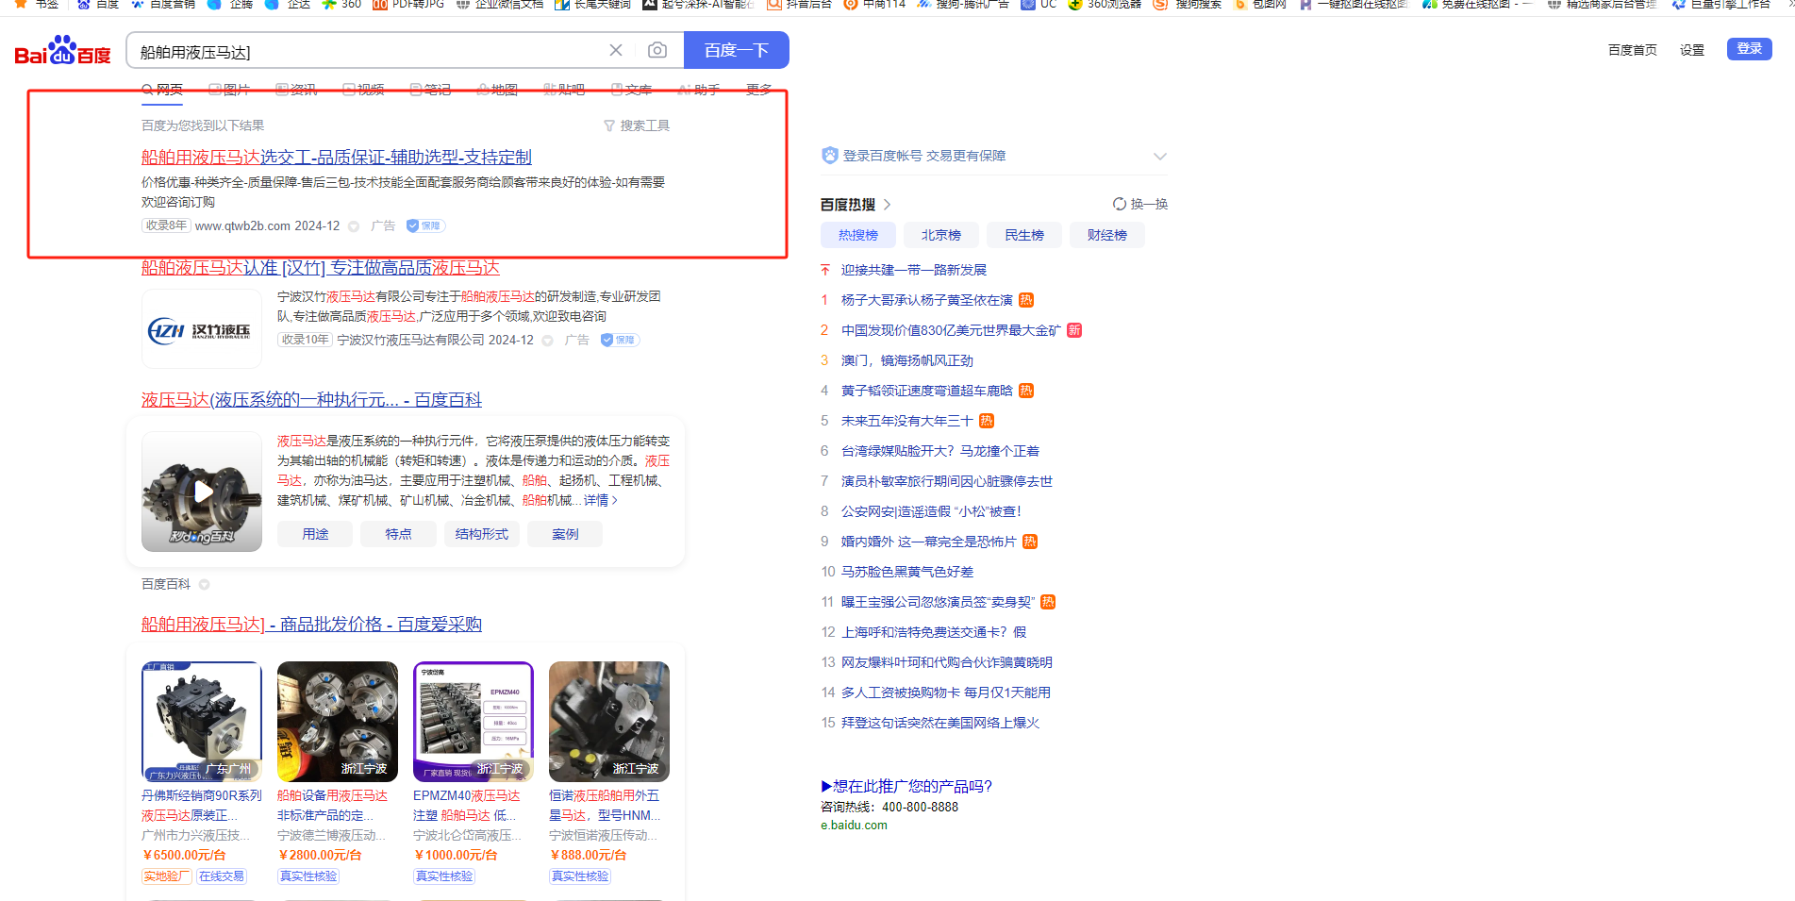Switch to the 视频 search tab
The image size is (1795, 901).
tap(363, 90)
